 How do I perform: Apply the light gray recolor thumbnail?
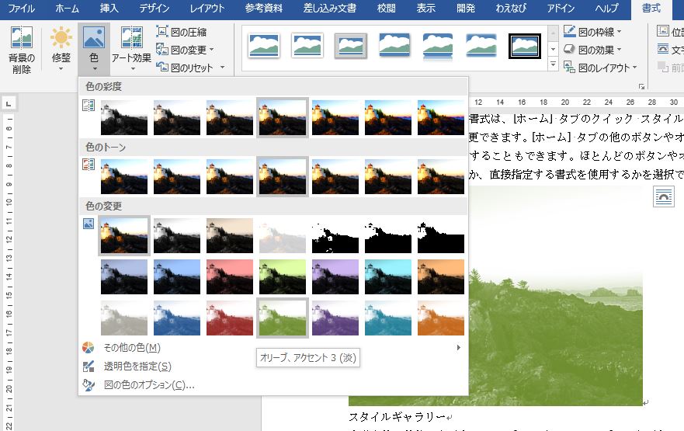124,318
